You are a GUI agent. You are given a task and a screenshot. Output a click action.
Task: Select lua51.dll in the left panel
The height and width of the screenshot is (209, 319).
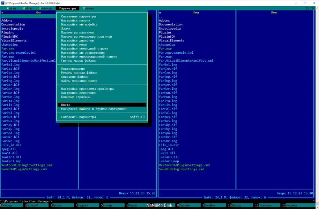(x=9, y=153)
